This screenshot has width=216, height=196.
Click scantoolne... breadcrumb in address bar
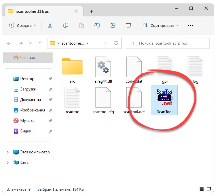point(73,43)
